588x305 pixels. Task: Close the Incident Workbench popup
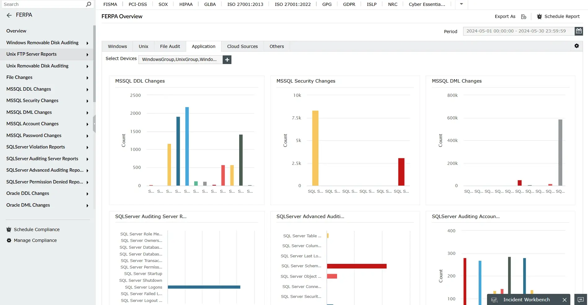point(564,299)
